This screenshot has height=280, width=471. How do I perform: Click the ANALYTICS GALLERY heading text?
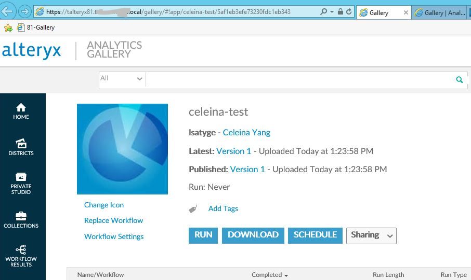pos(114,49)
